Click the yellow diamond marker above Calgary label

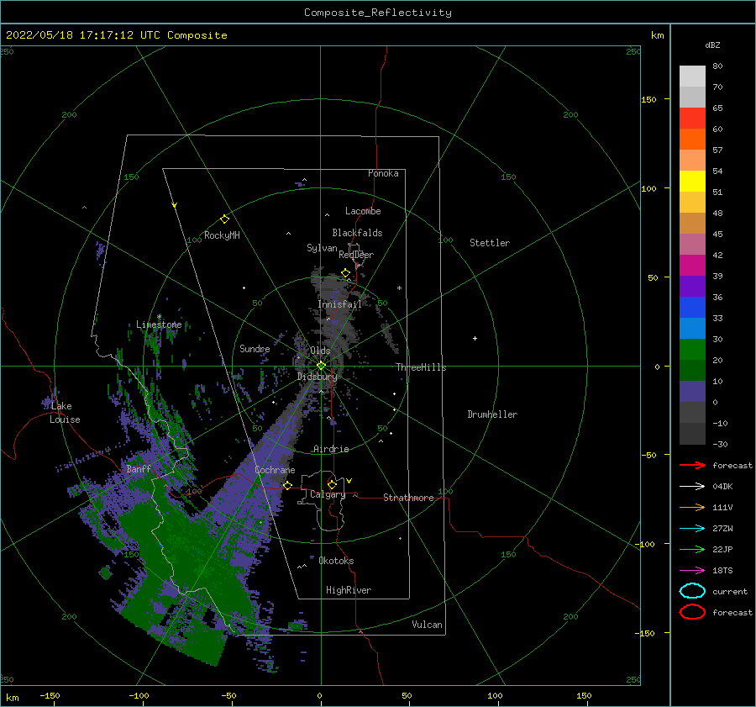point(332,484)
